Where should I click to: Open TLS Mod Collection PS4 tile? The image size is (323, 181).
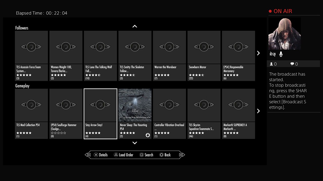click(x=31, y=114)
